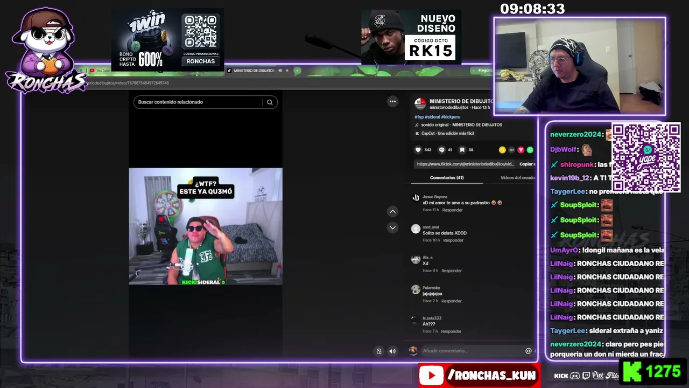Open Josue Bayona's commenter avatar

(416, 198)
